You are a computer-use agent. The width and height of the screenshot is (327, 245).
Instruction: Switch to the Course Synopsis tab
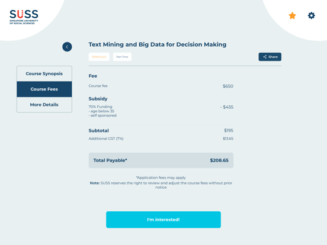(44, 73)
